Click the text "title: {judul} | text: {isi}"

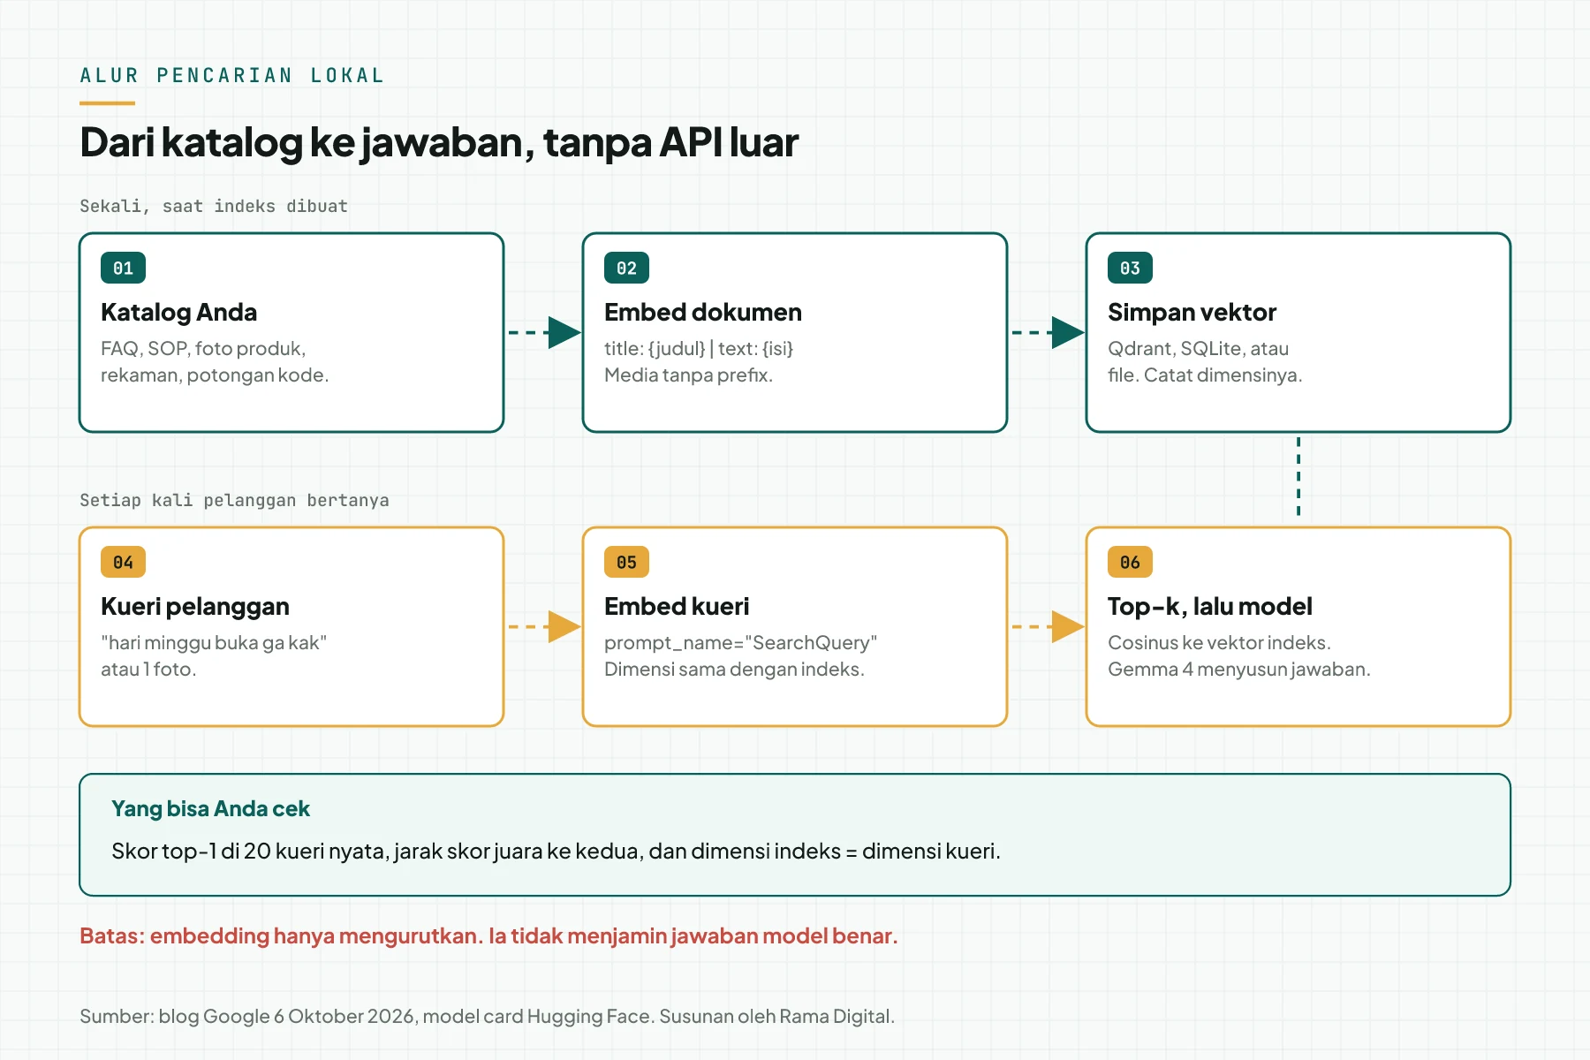699,349
